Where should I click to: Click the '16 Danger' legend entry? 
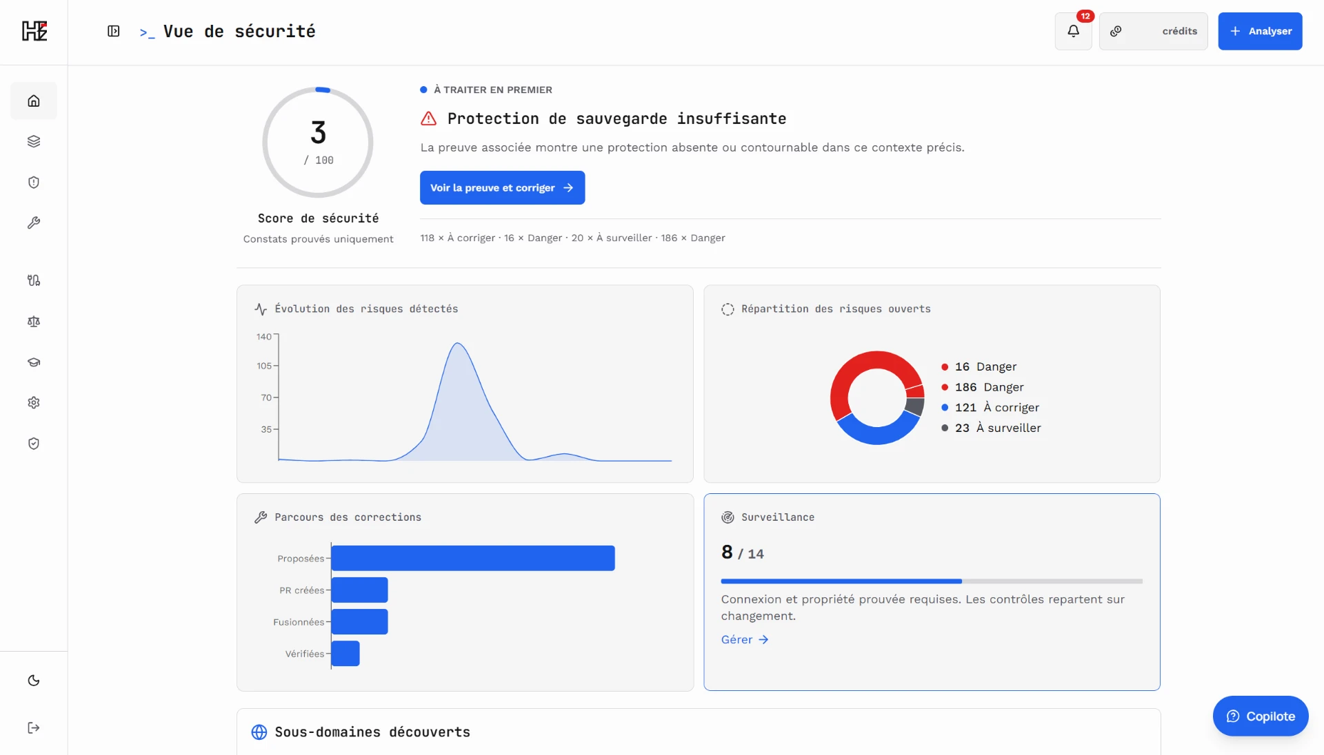click(979, 366)
